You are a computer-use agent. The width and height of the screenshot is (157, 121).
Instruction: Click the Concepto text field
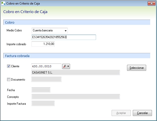(x=75, y=97)
